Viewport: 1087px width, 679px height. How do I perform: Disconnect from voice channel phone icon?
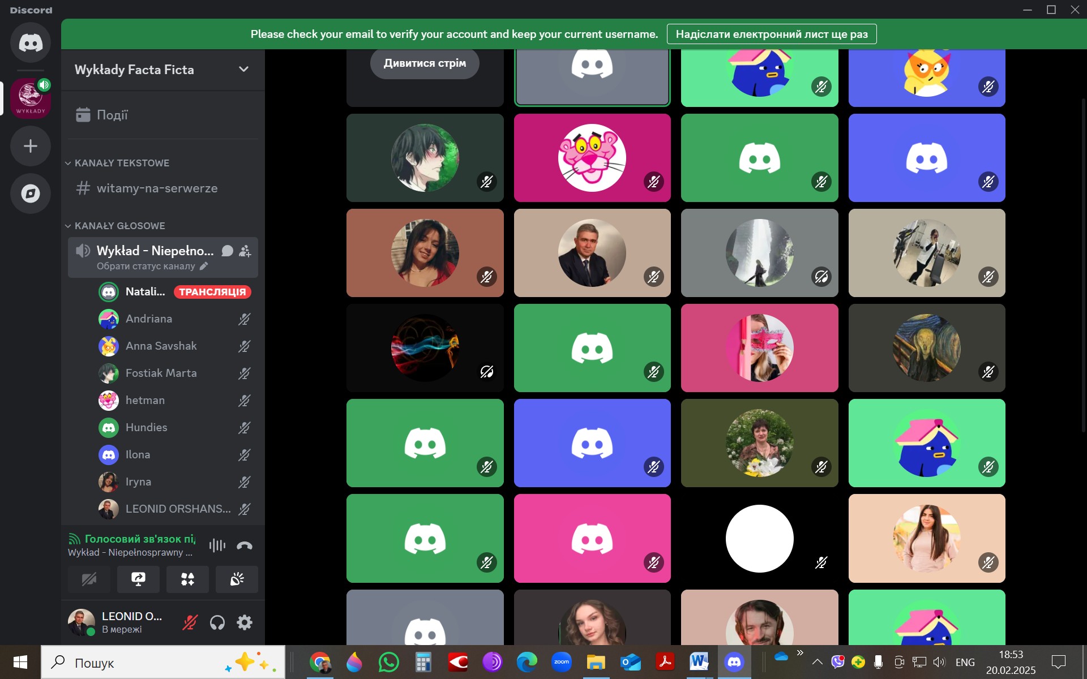pyautogui.click(x=245, y=545)
